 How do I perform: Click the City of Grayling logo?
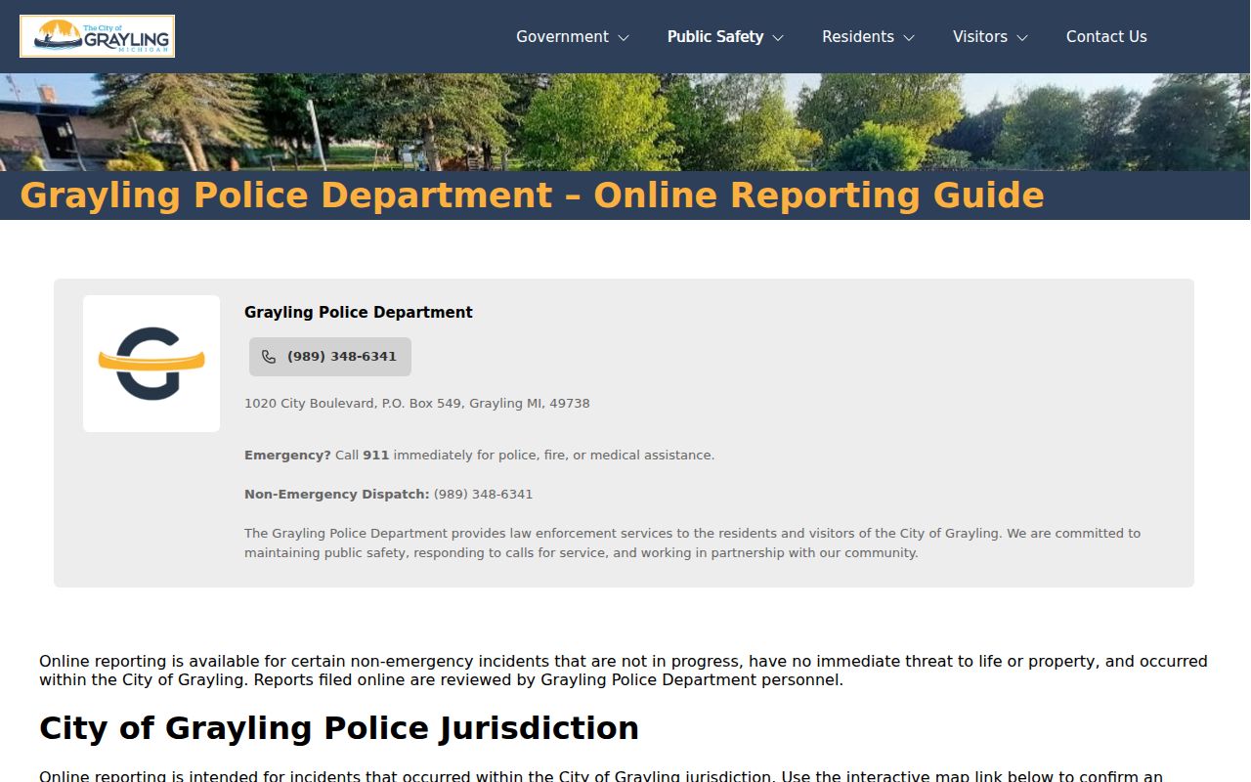coord(97,36)
